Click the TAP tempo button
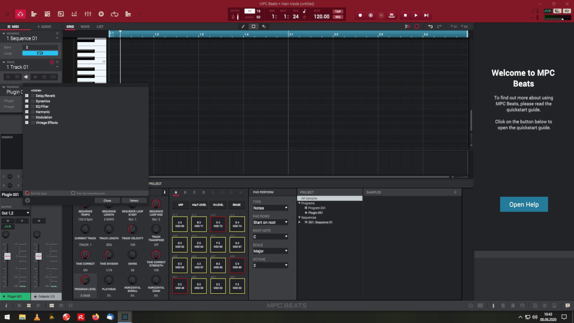574x323 pixels. 338,11
